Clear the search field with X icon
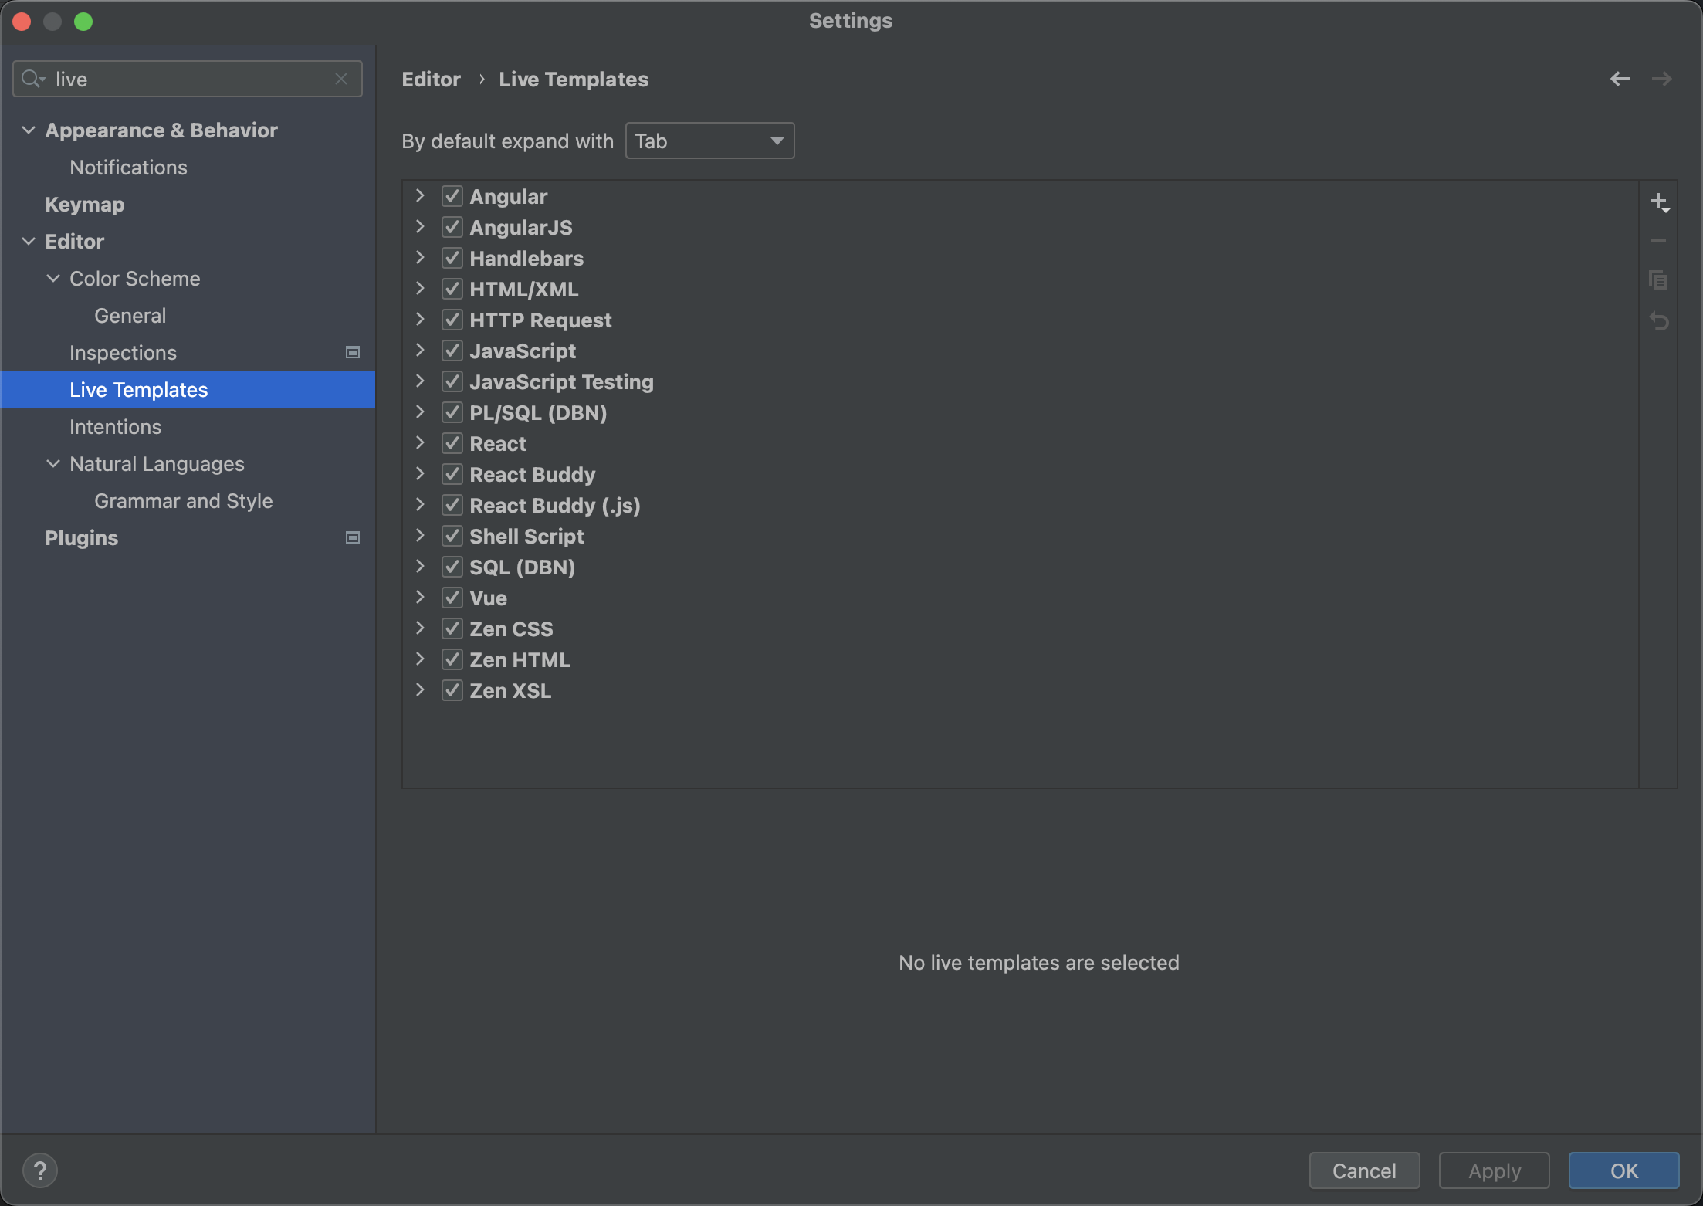This screenshot has width=1703, height=1206. [x=341, y=79]
